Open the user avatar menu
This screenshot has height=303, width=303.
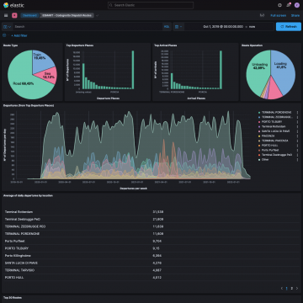[x=297, y=5]
